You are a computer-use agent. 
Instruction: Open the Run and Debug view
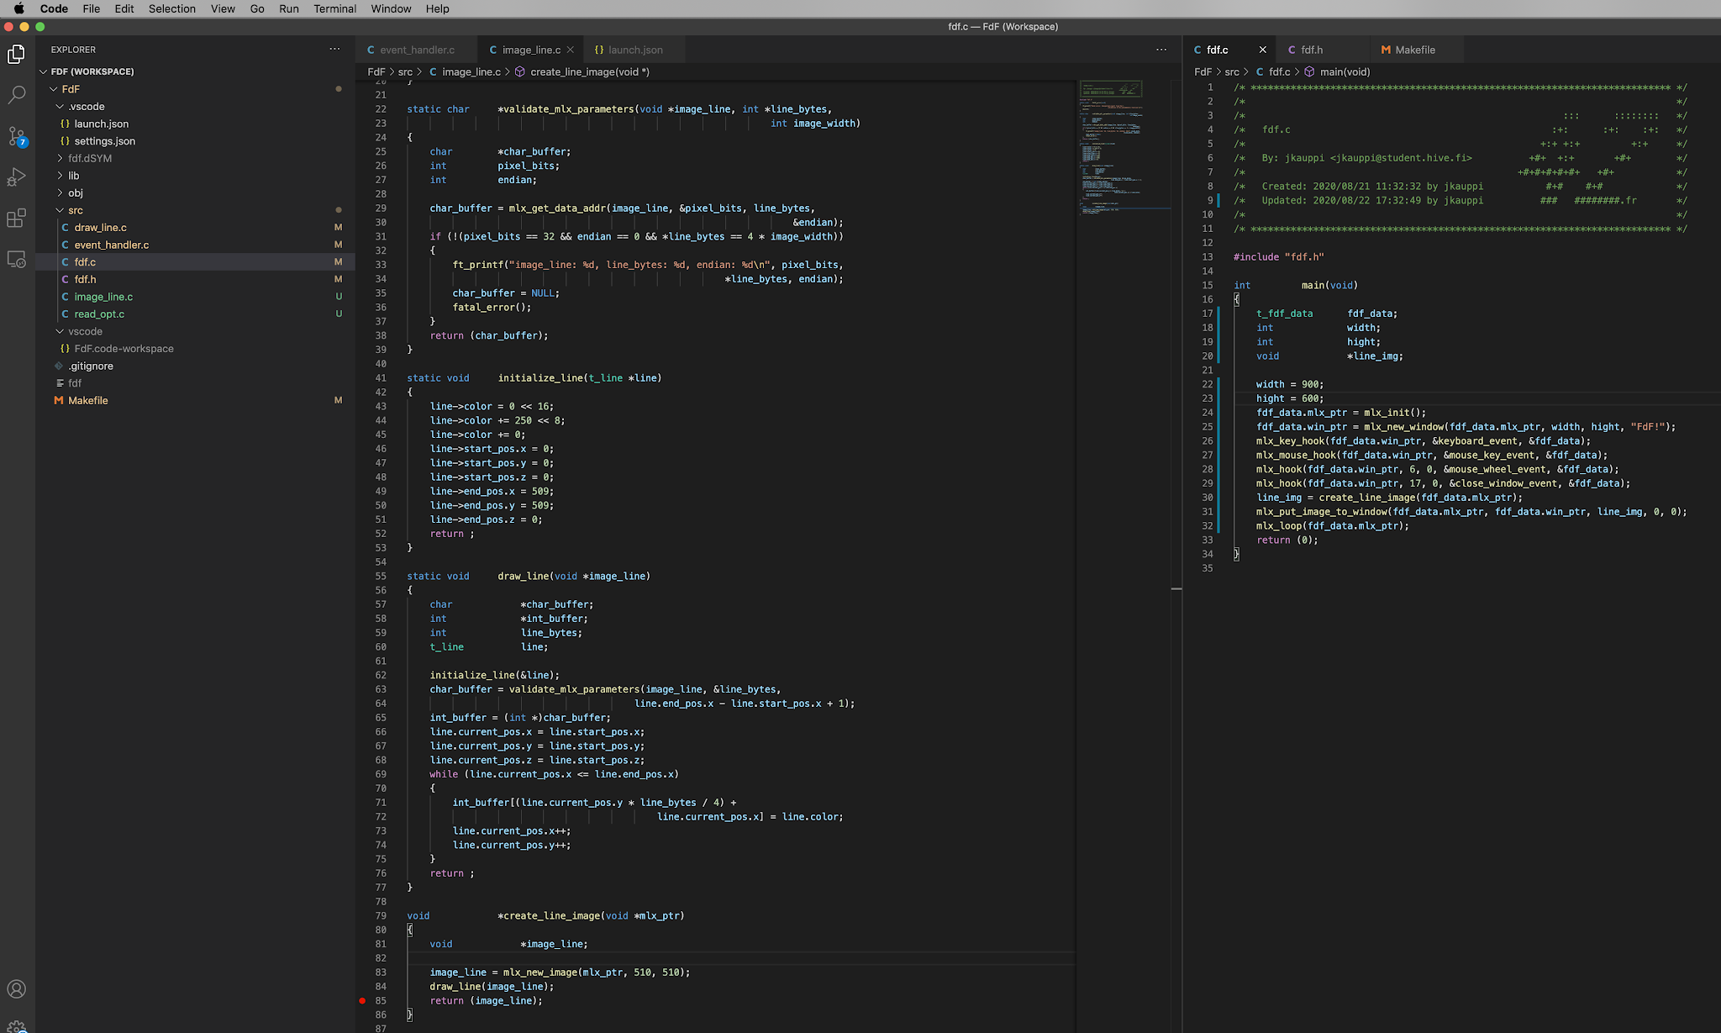point(16,177)
